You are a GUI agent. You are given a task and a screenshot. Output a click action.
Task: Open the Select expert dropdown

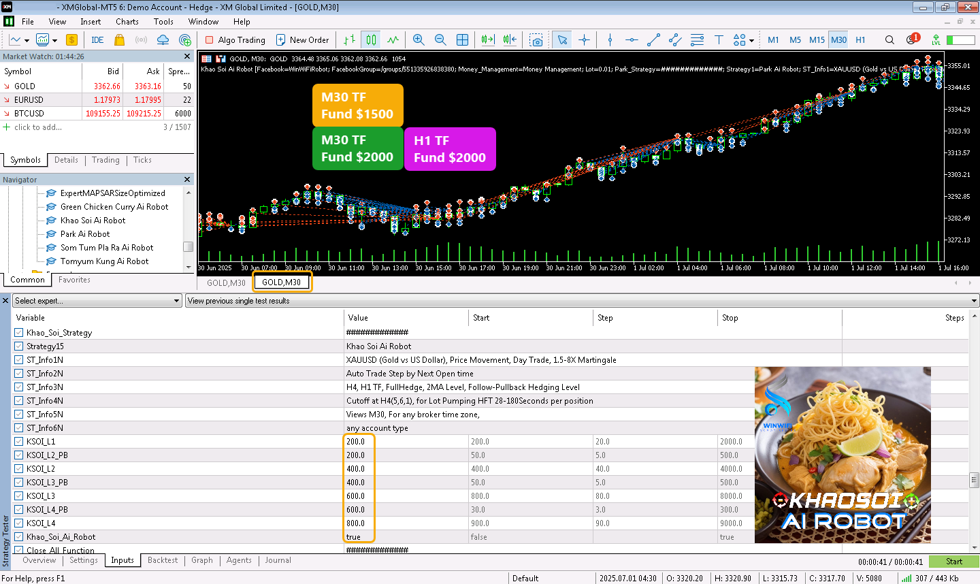[x=97, y=301]
